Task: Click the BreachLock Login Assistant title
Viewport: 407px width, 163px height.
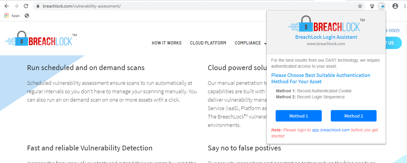Action: (326, 37)
